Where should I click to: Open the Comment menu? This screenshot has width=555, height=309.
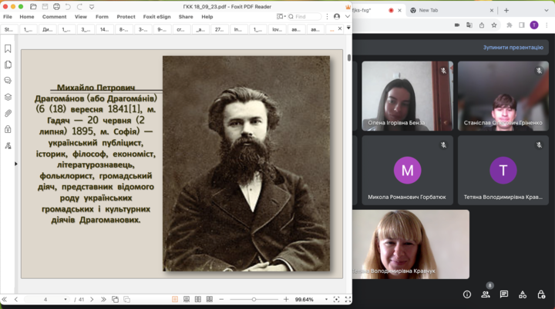(x=54, y=16)
